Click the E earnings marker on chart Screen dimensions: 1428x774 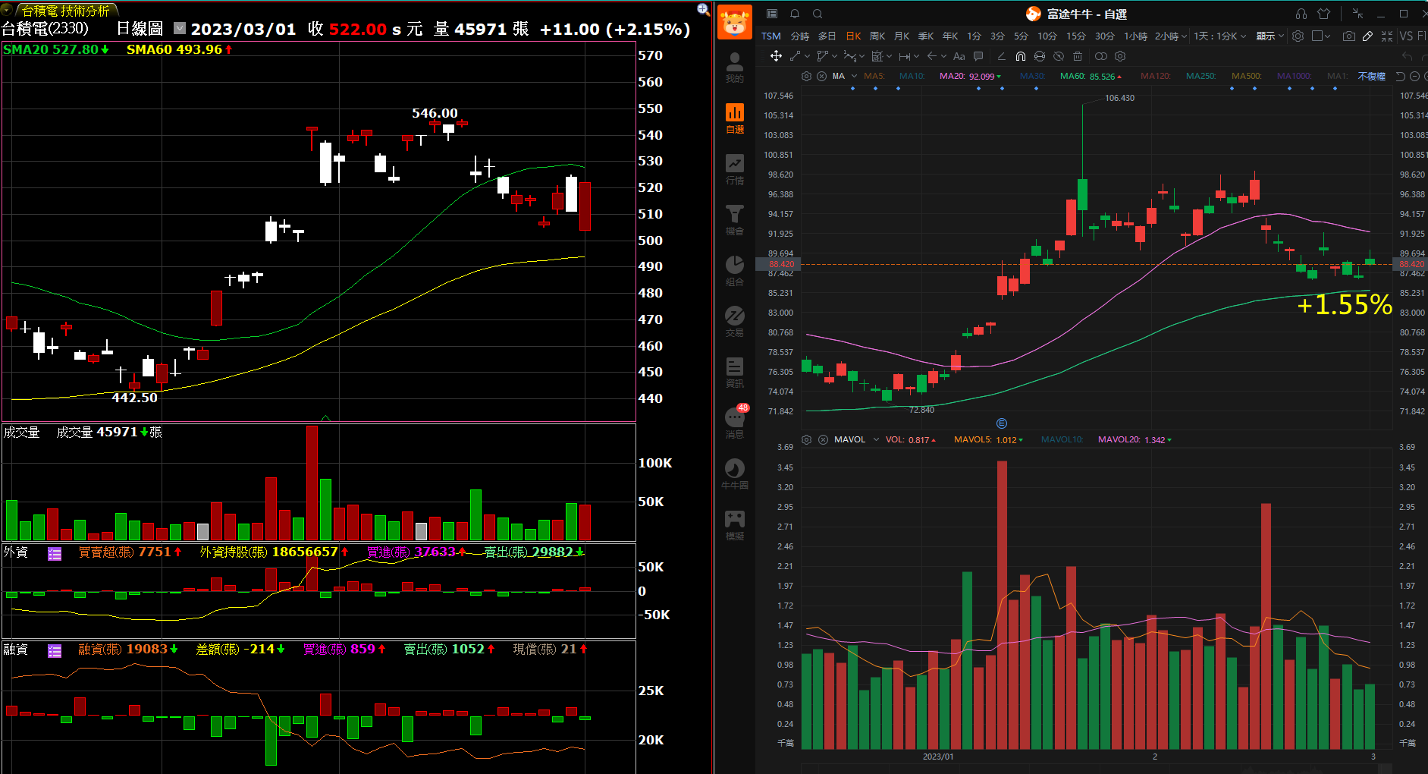[x=1001, y=423]
